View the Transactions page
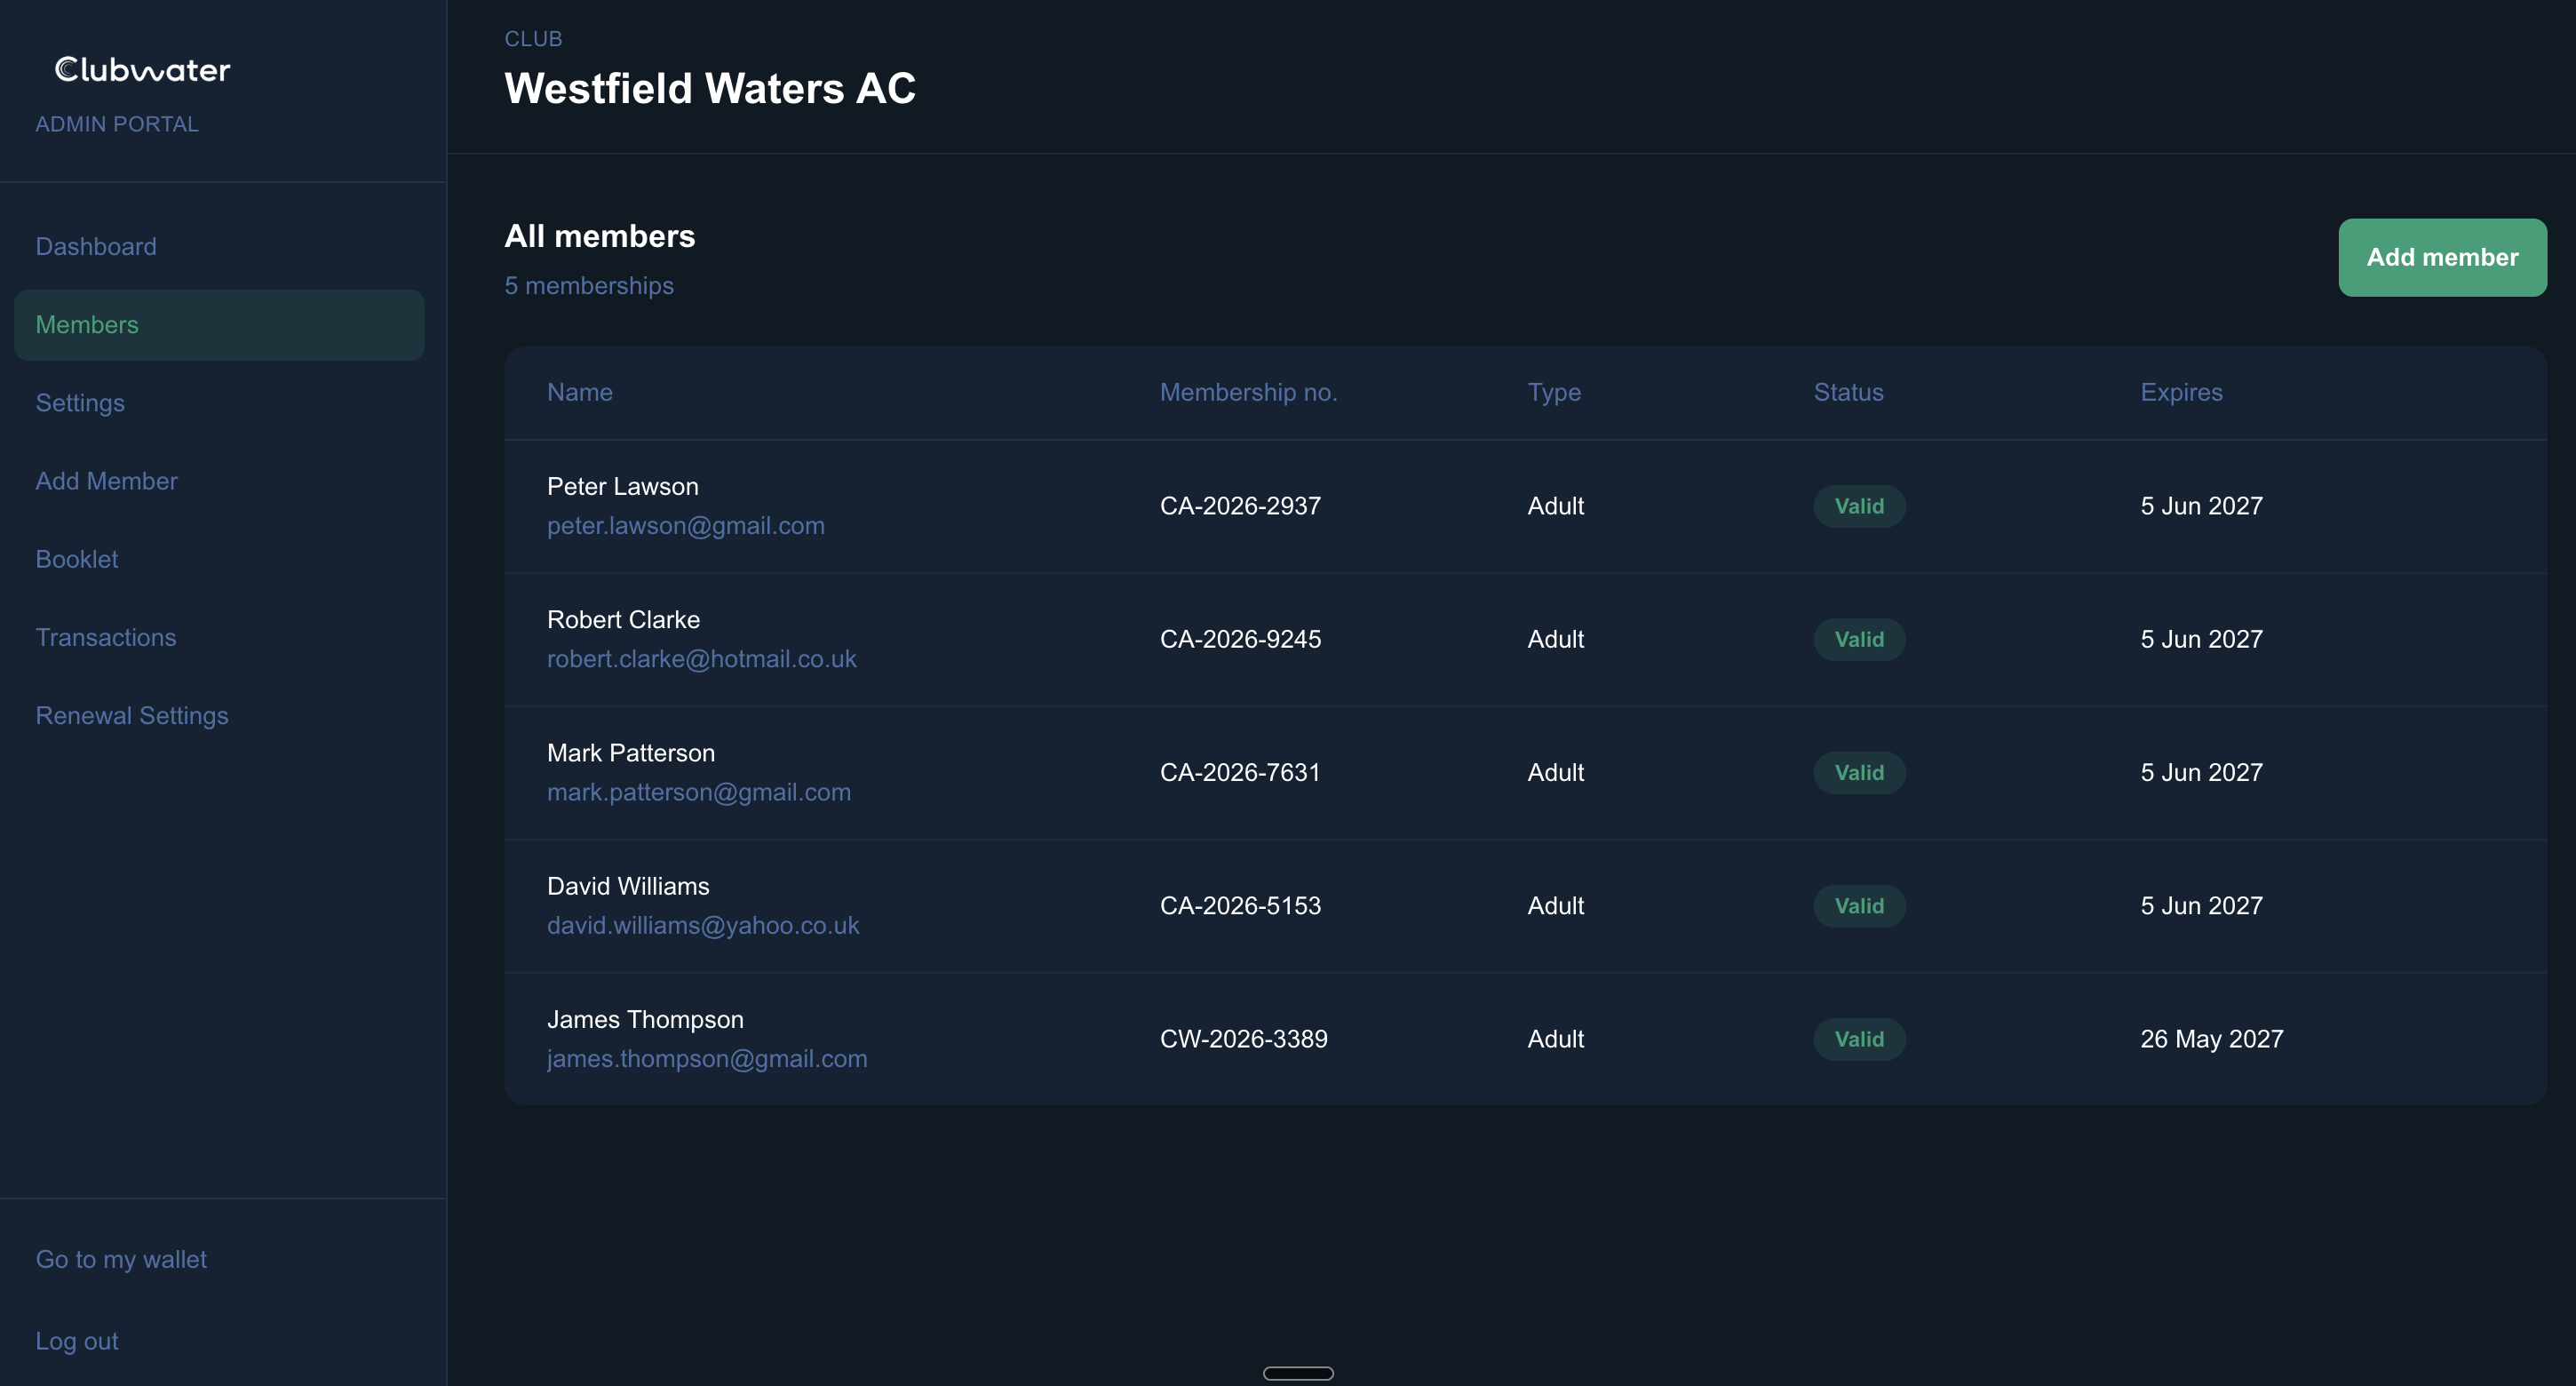The image size is (2576, 1386). click(106, 637)
